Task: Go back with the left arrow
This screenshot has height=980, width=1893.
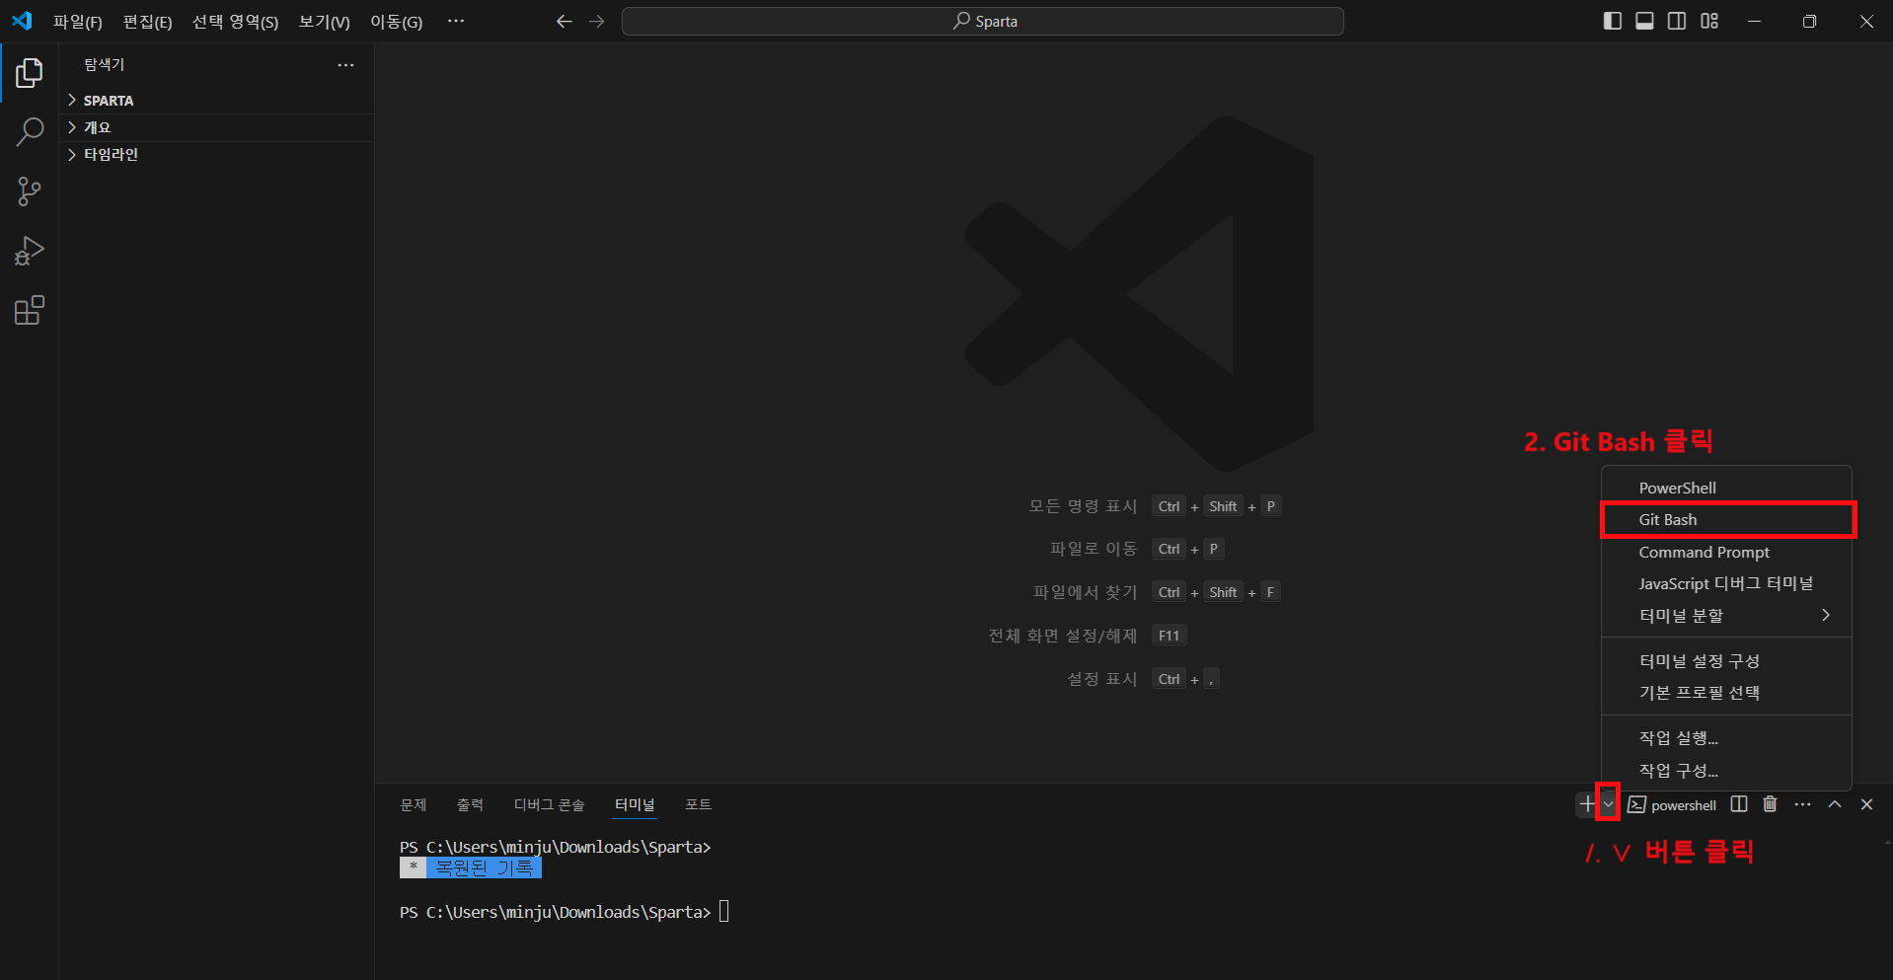Action: click(564, 21)
